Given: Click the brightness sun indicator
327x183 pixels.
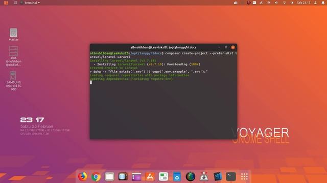Looking at the screenshot, I should 292,3.
